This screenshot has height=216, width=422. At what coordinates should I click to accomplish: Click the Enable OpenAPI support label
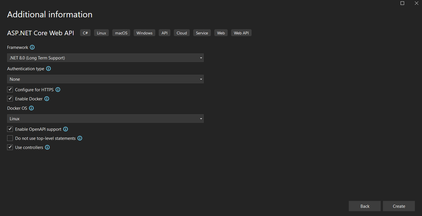click(38, 129)
